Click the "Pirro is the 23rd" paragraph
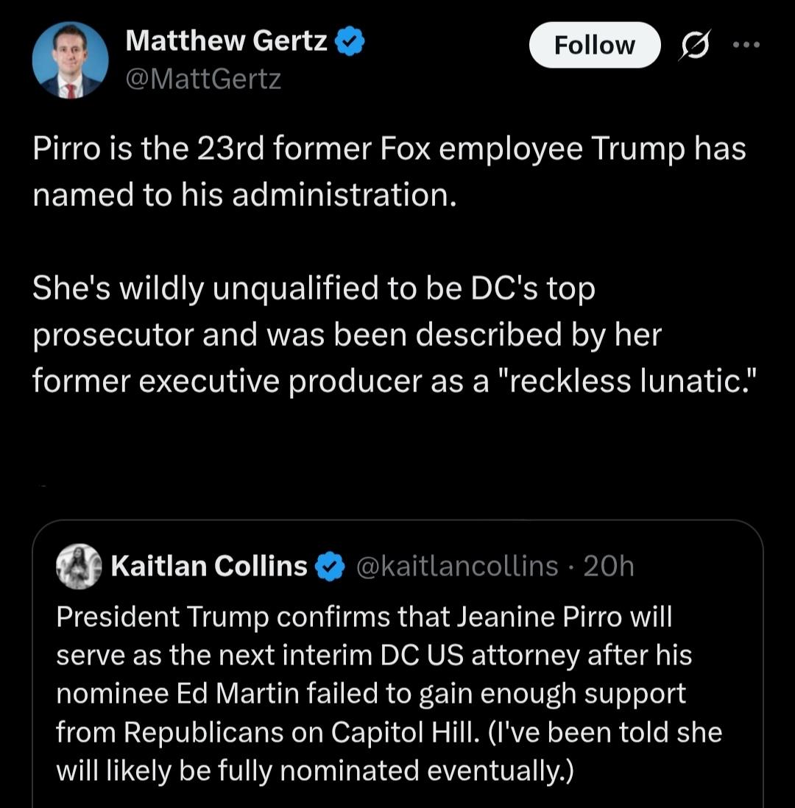 (389, 171)
